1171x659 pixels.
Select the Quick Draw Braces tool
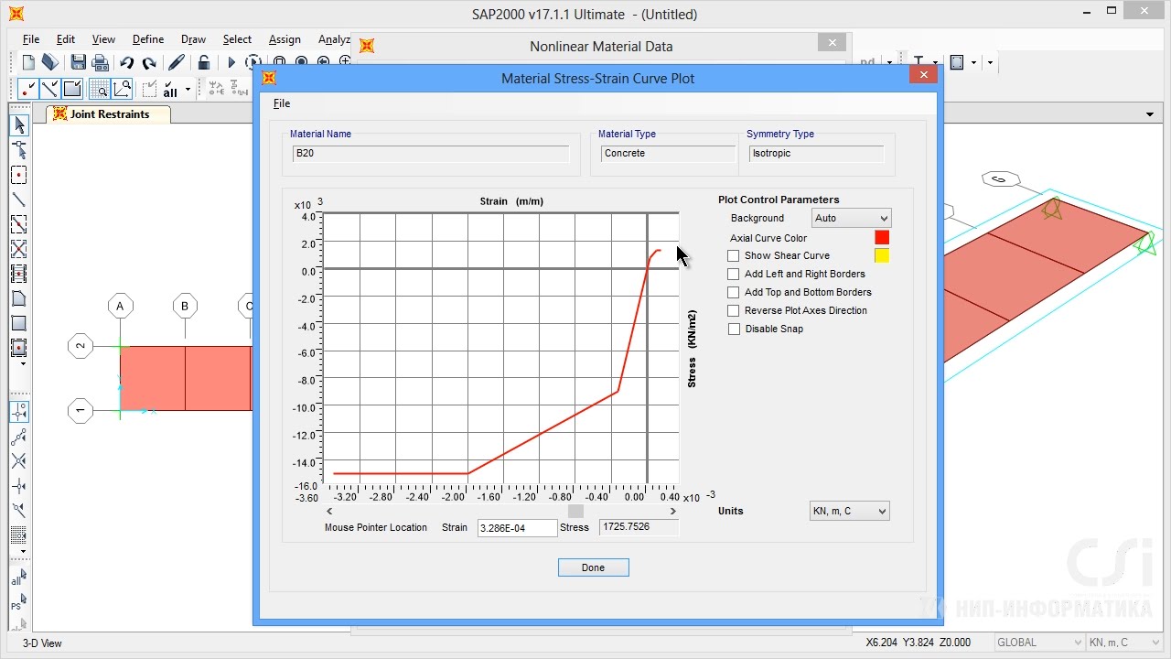pyautogui.click(x=19, y=249)
